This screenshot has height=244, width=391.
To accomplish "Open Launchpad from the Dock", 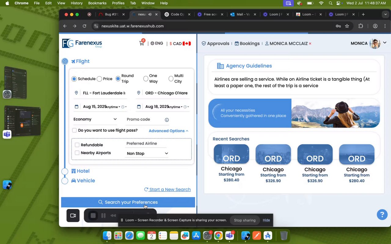I will pos(118,235).
